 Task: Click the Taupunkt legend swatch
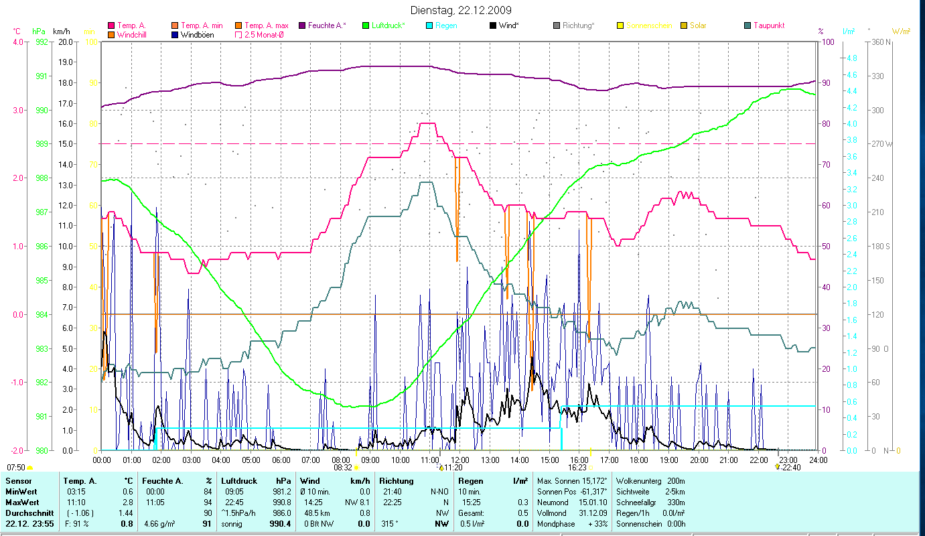click(x=747, y=25)
